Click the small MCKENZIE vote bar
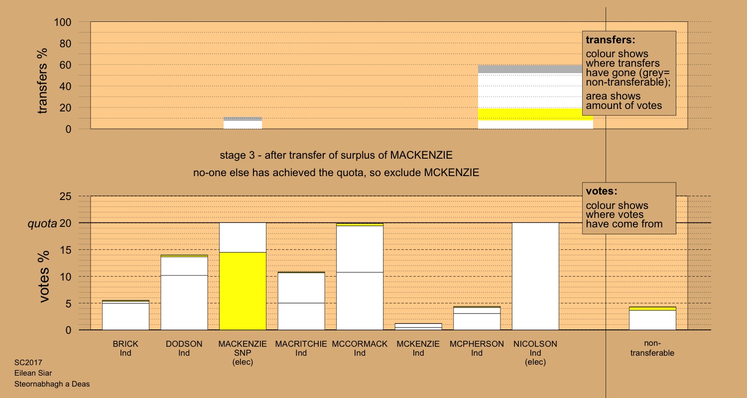Viewport: 747px width, 398px height. click(418, 326)
